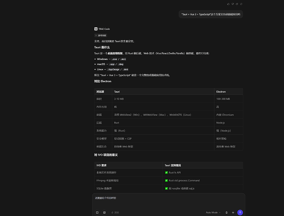Click the macOS bullet list item
The image size is (284, 216).
coord(109,64)
